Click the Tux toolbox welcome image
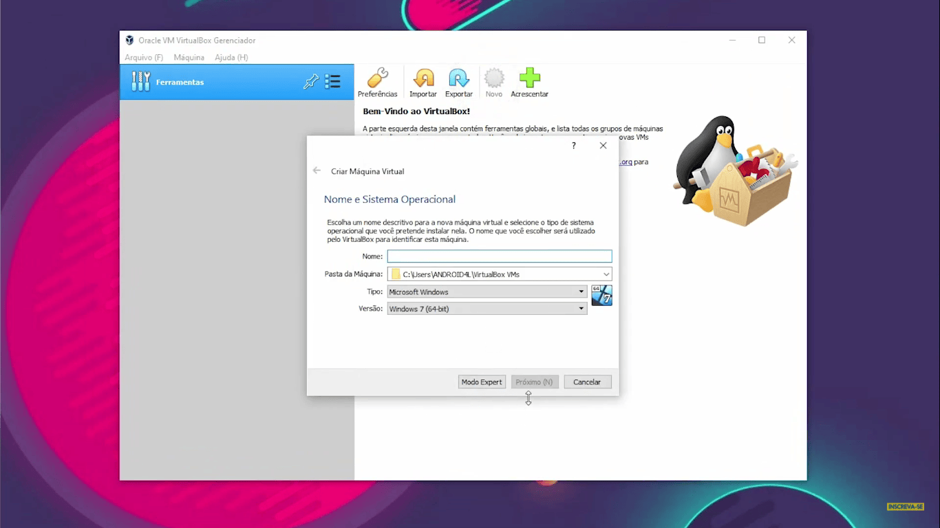Screen dimensions: 940x528 click(735, 171)
